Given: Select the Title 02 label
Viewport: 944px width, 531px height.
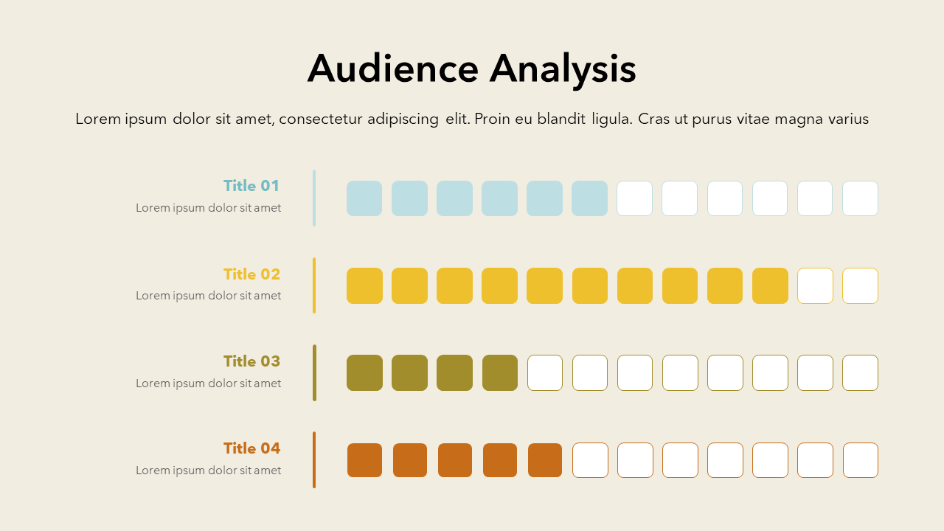Looking at the screenshot, I should point(251,274).
